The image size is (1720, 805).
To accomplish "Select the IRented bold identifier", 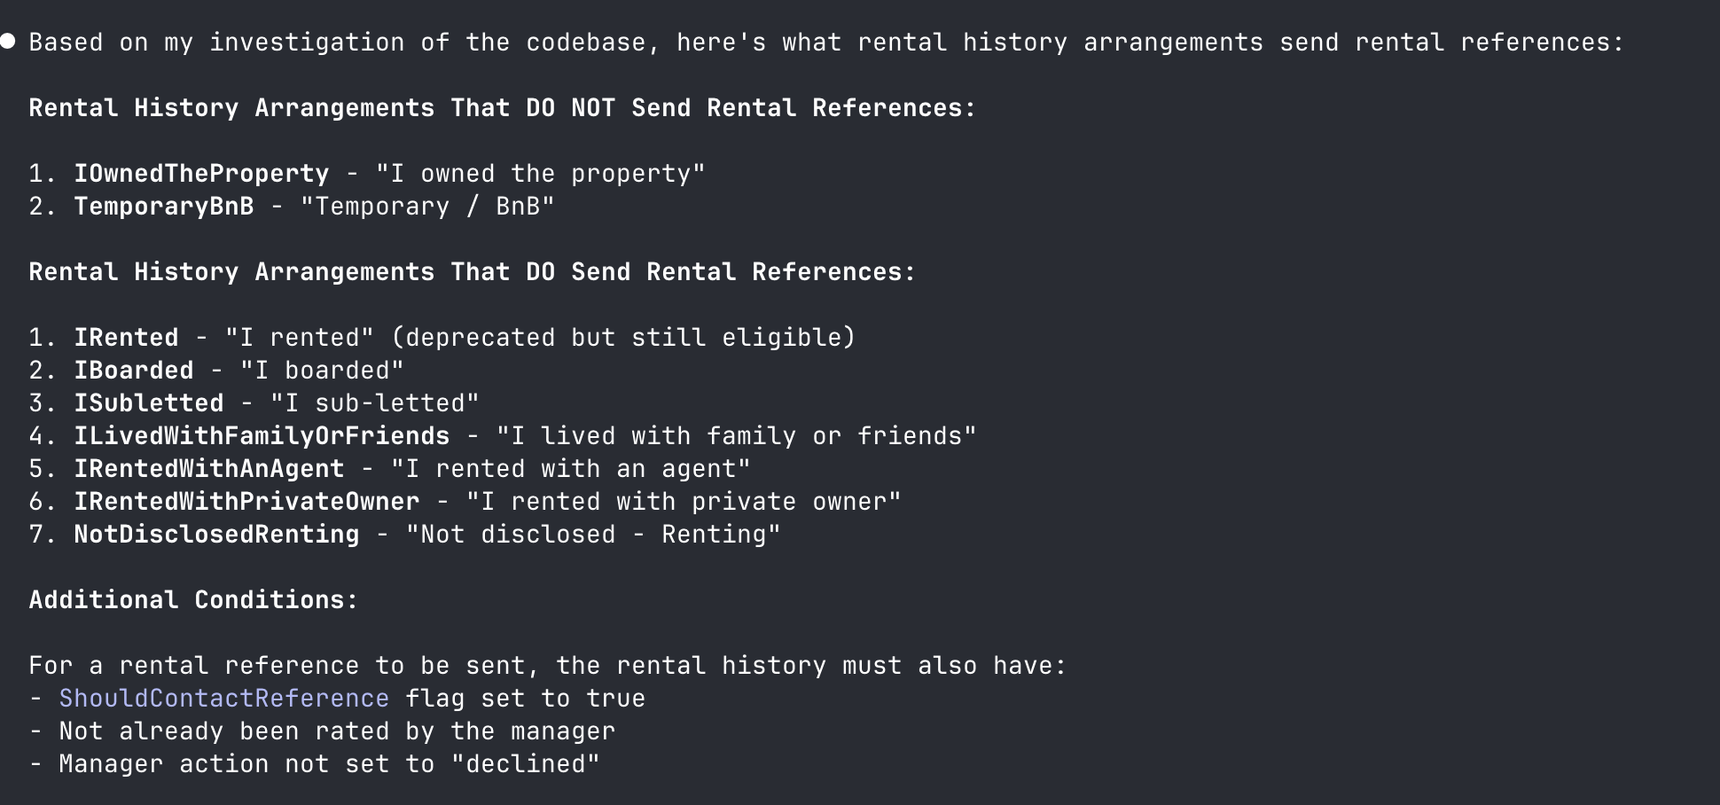I will pos(126,338).
